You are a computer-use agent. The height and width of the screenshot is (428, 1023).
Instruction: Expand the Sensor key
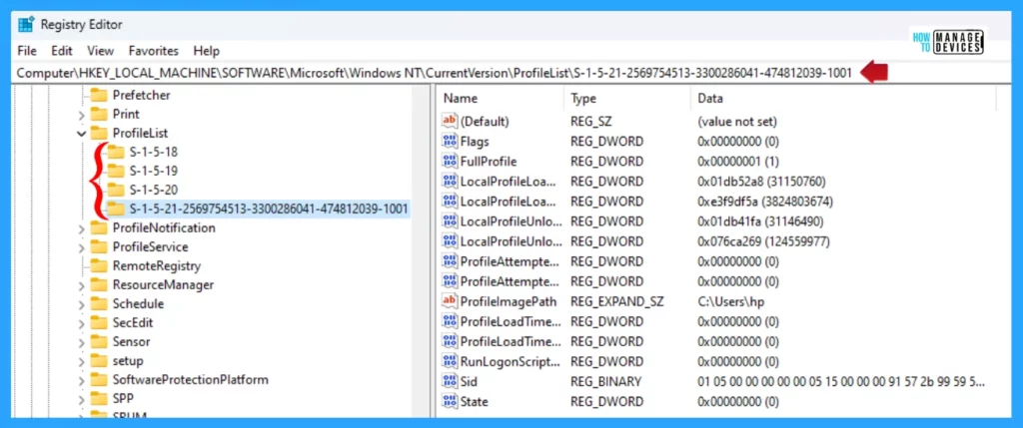(82, 342)
